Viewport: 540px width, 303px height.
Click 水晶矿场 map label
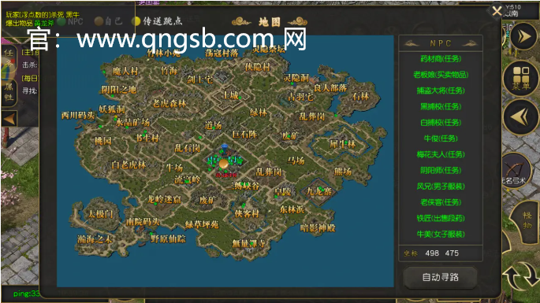tap(133, 122)
